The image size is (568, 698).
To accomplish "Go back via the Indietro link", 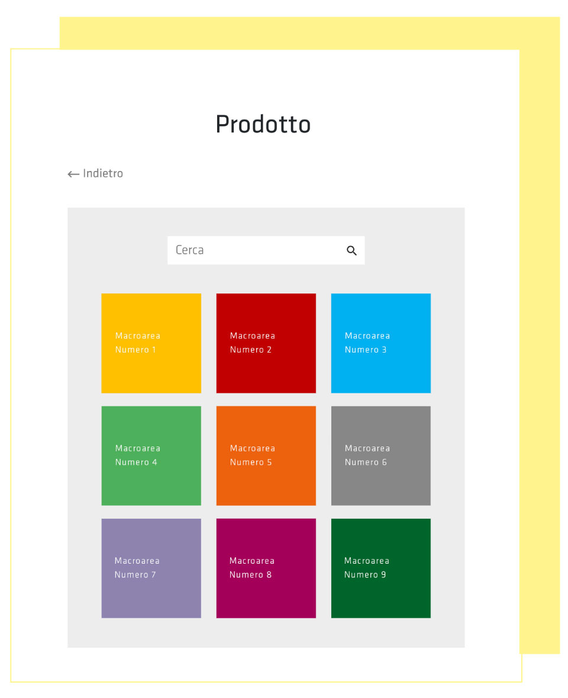I will (95, 173).
